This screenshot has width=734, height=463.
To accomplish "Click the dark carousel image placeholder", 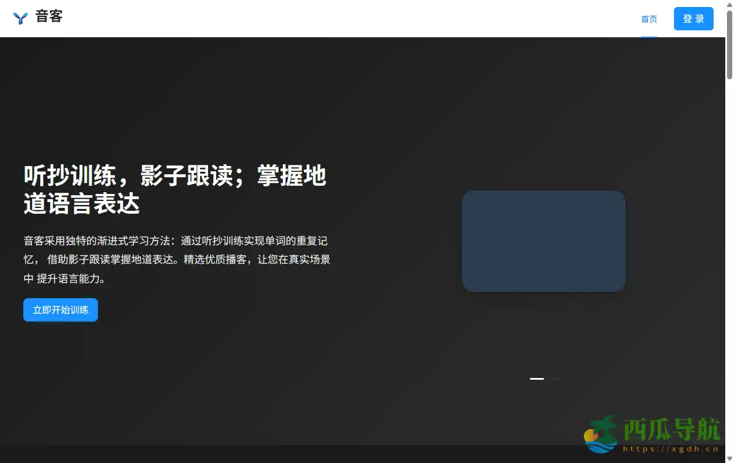I will point(543,241).
